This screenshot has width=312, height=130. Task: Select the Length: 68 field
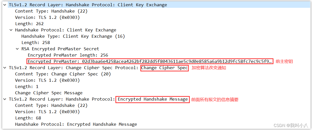click(x=28, y=118)
